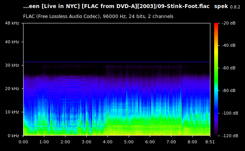This screenshot has width=245, height=151.
Task: Click the '0:00' time axis label
Action: [23, 142]
